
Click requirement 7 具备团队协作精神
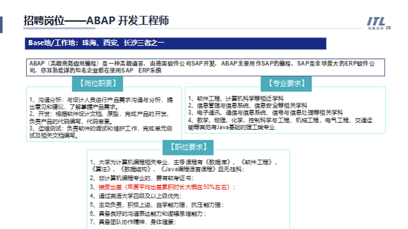[x=133, y=222]
